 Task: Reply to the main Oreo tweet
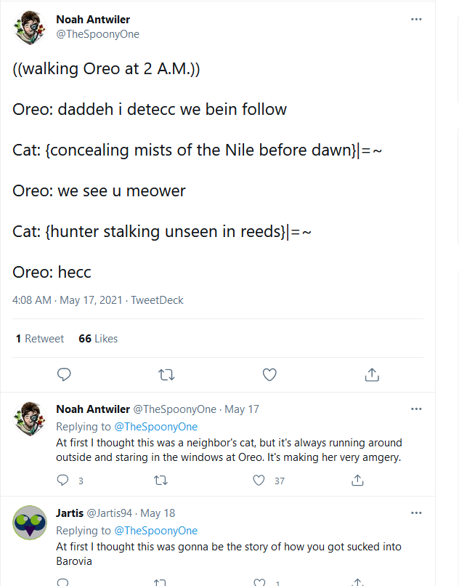(64, 374)
